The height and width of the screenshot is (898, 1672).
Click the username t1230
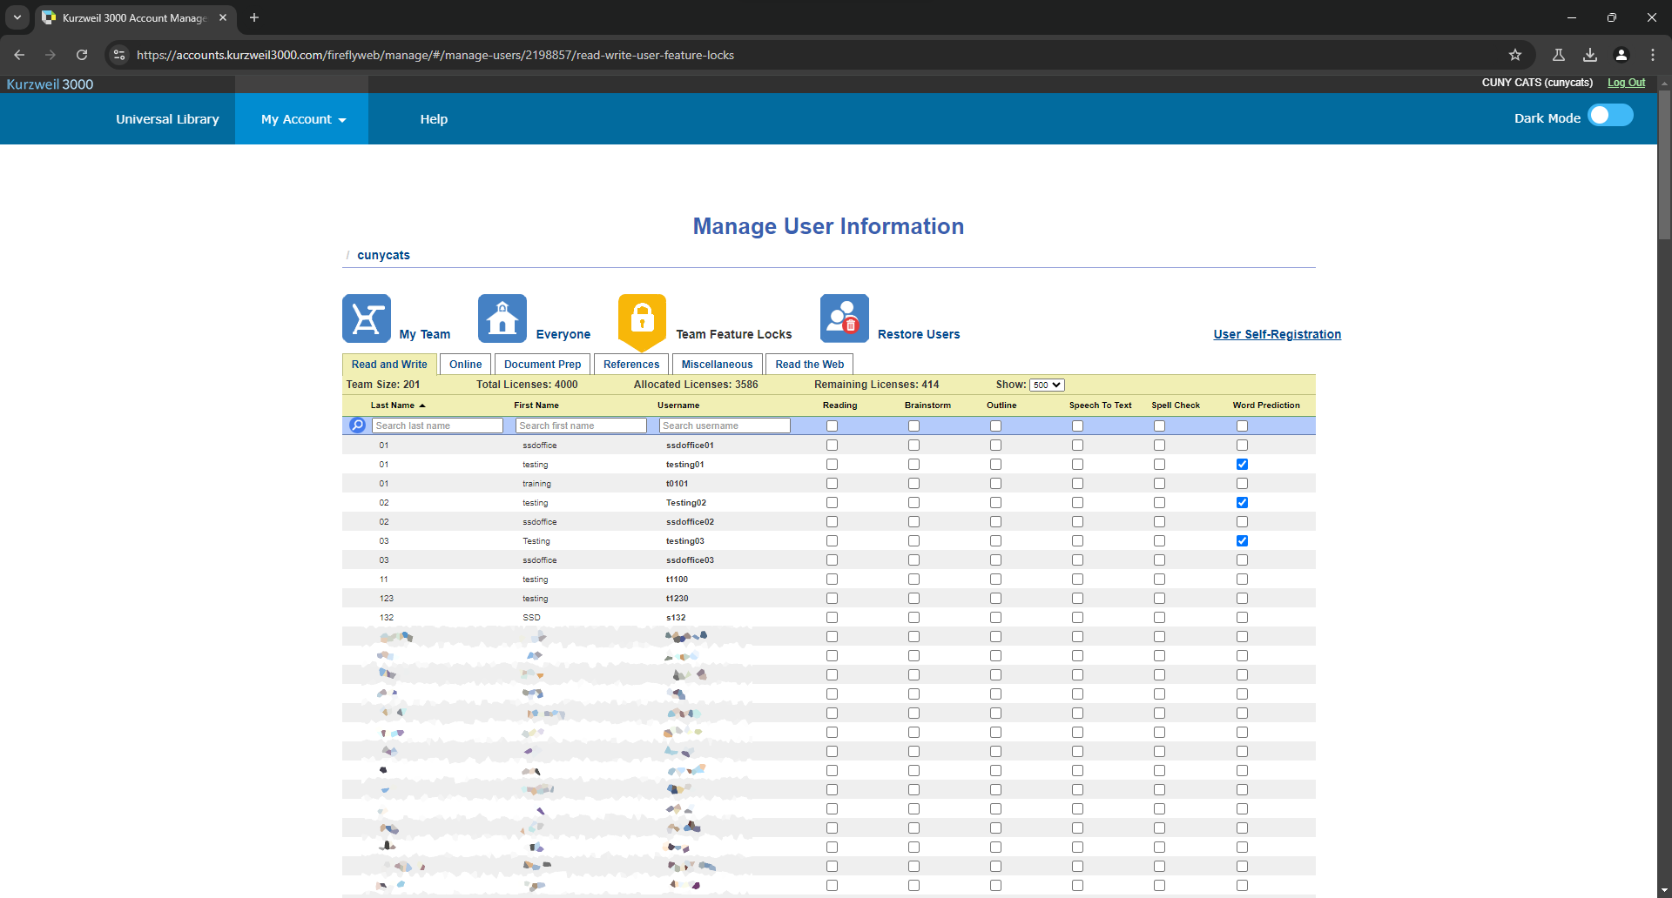click(x=678, y=599)
